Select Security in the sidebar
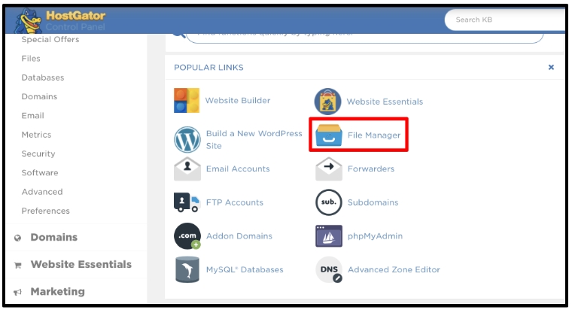This screenshot has height=310, width=572. click(x=38, y=153)
